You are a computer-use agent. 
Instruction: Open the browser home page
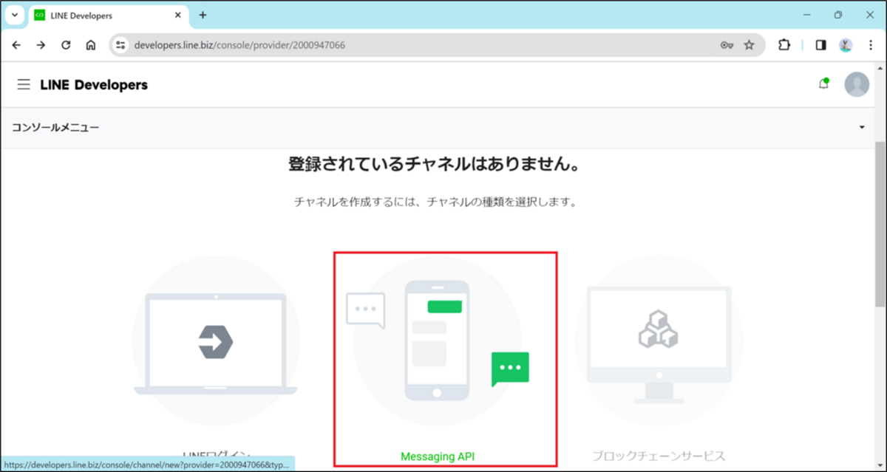pos(91,45)
